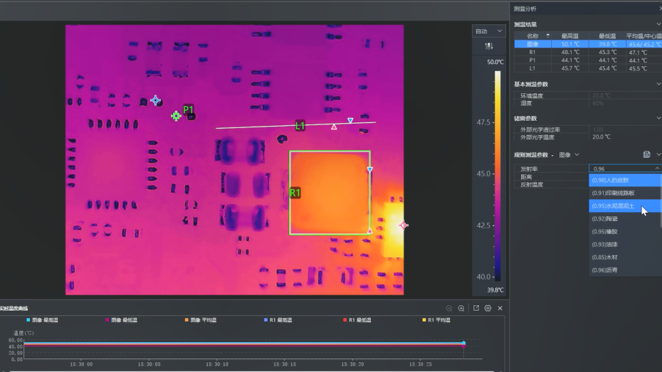The width and height of the screenshot is (662, 372).
Task: Collapse the 基本测温参数 section
Action: 658,84
